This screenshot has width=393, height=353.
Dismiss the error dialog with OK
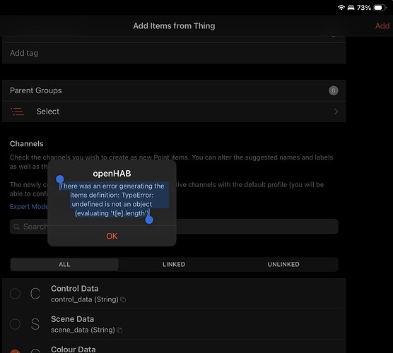(112, 236)
